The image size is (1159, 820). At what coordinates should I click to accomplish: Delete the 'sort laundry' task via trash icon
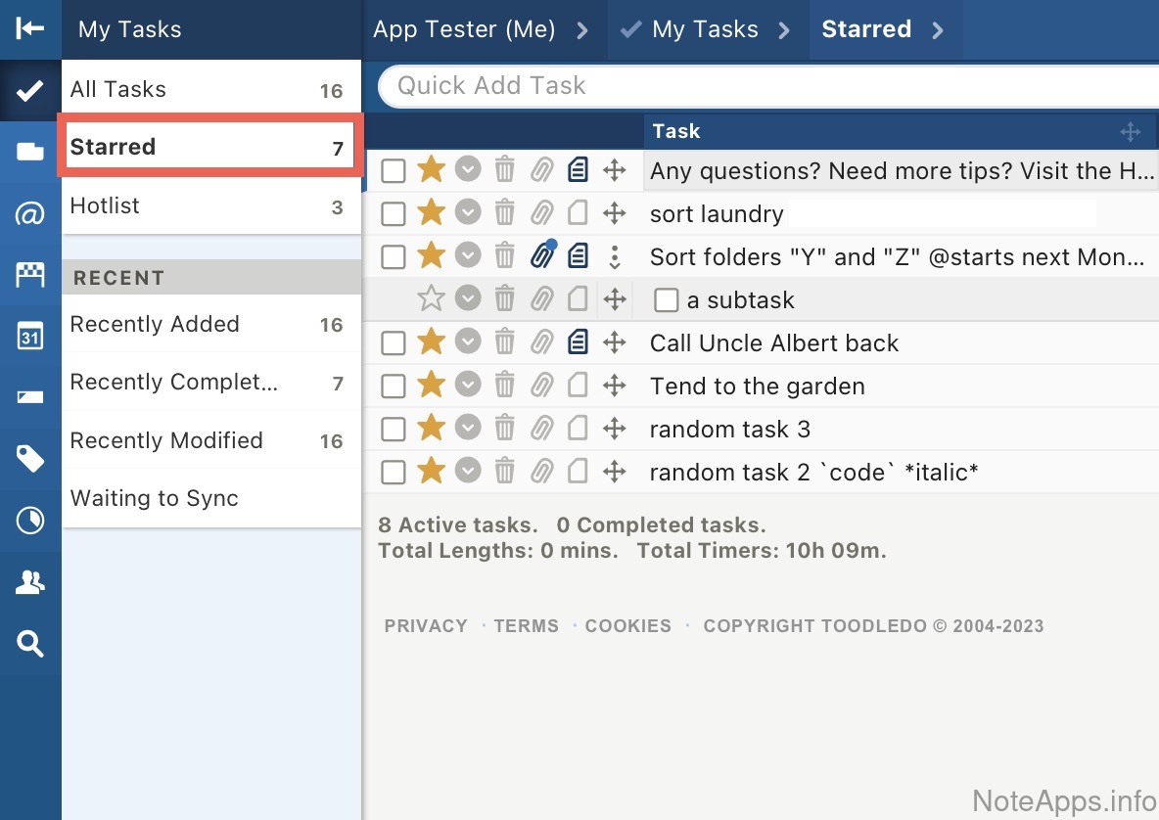tap(504, 213)
